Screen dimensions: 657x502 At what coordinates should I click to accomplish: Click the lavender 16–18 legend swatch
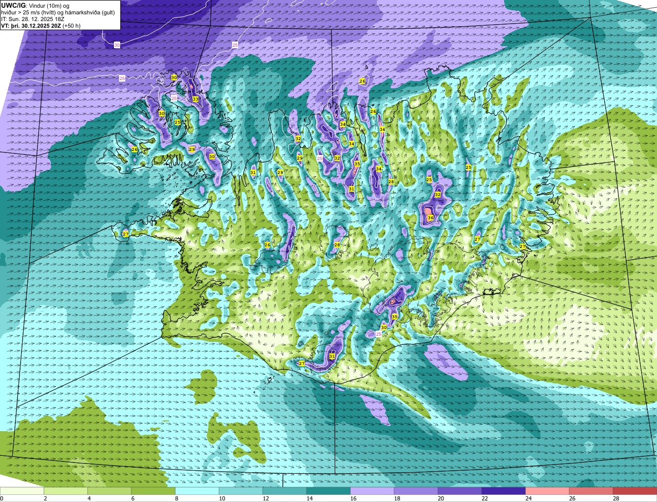tap(372, 491)
